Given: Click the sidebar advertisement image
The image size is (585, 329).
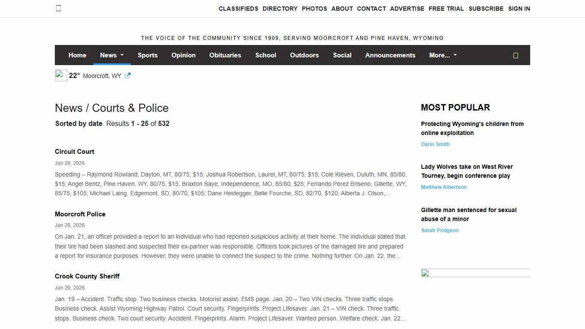Looking at the screenshot, I should pos(475,273).
